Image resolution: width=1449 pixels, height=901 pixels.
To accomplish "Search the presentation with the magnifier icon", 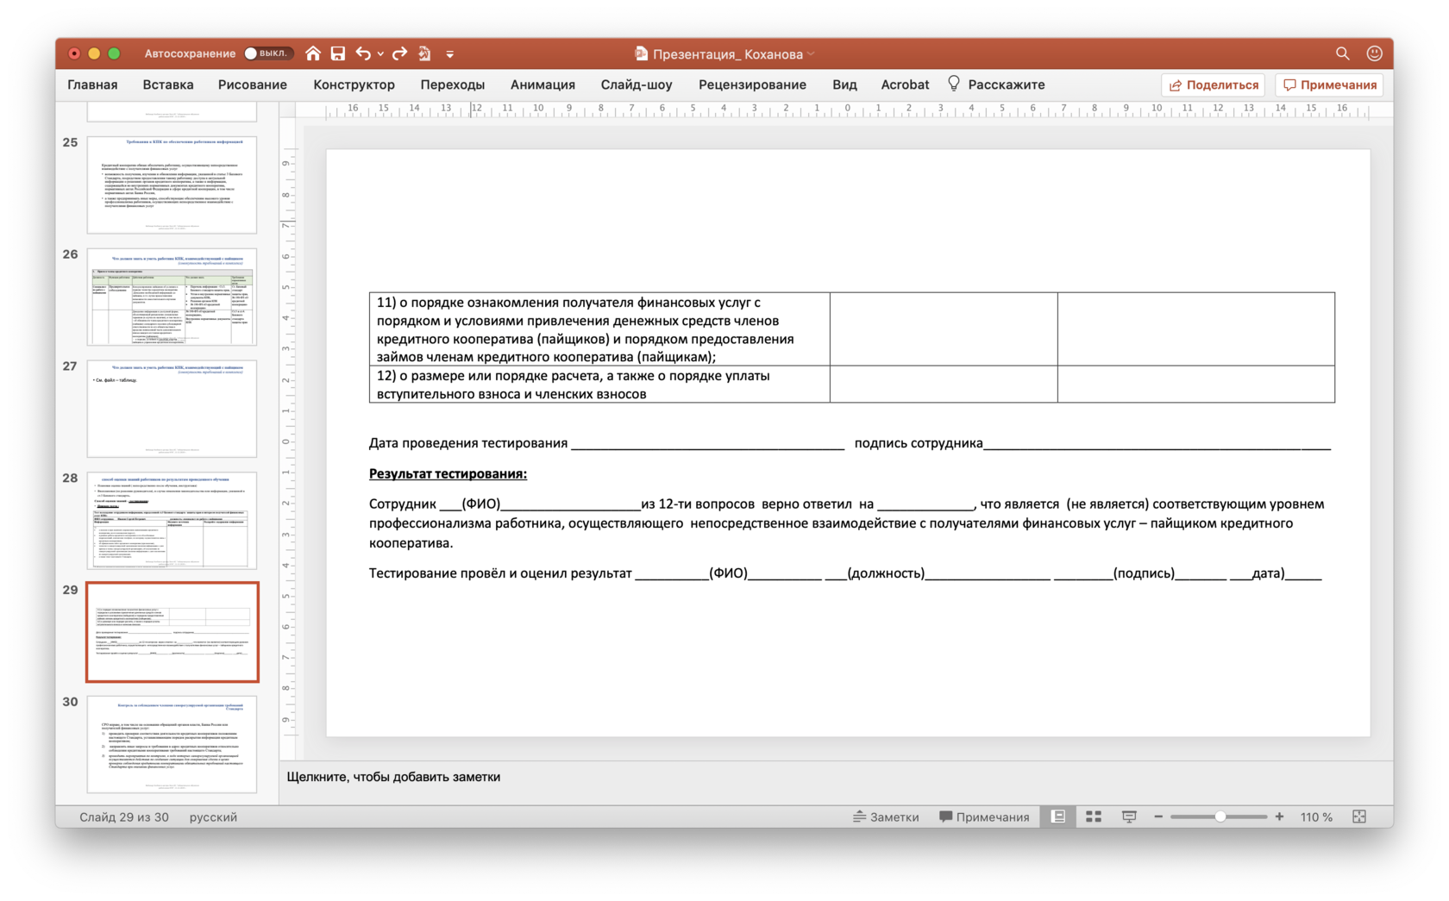I will (x=1343, y=53).
